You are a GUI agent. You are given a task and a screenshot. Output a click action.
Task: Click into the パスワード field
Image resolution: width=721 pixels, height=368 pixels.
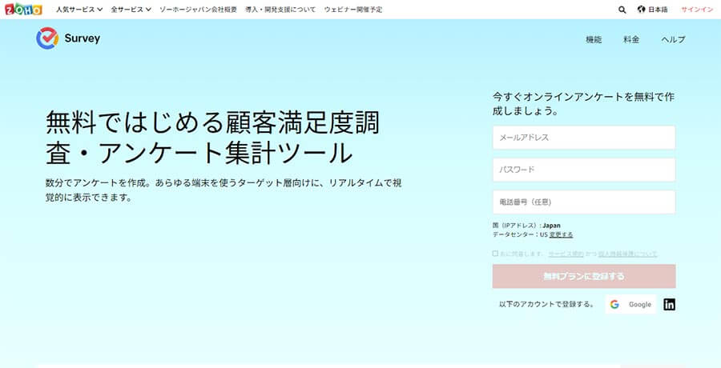coord(584,170)
